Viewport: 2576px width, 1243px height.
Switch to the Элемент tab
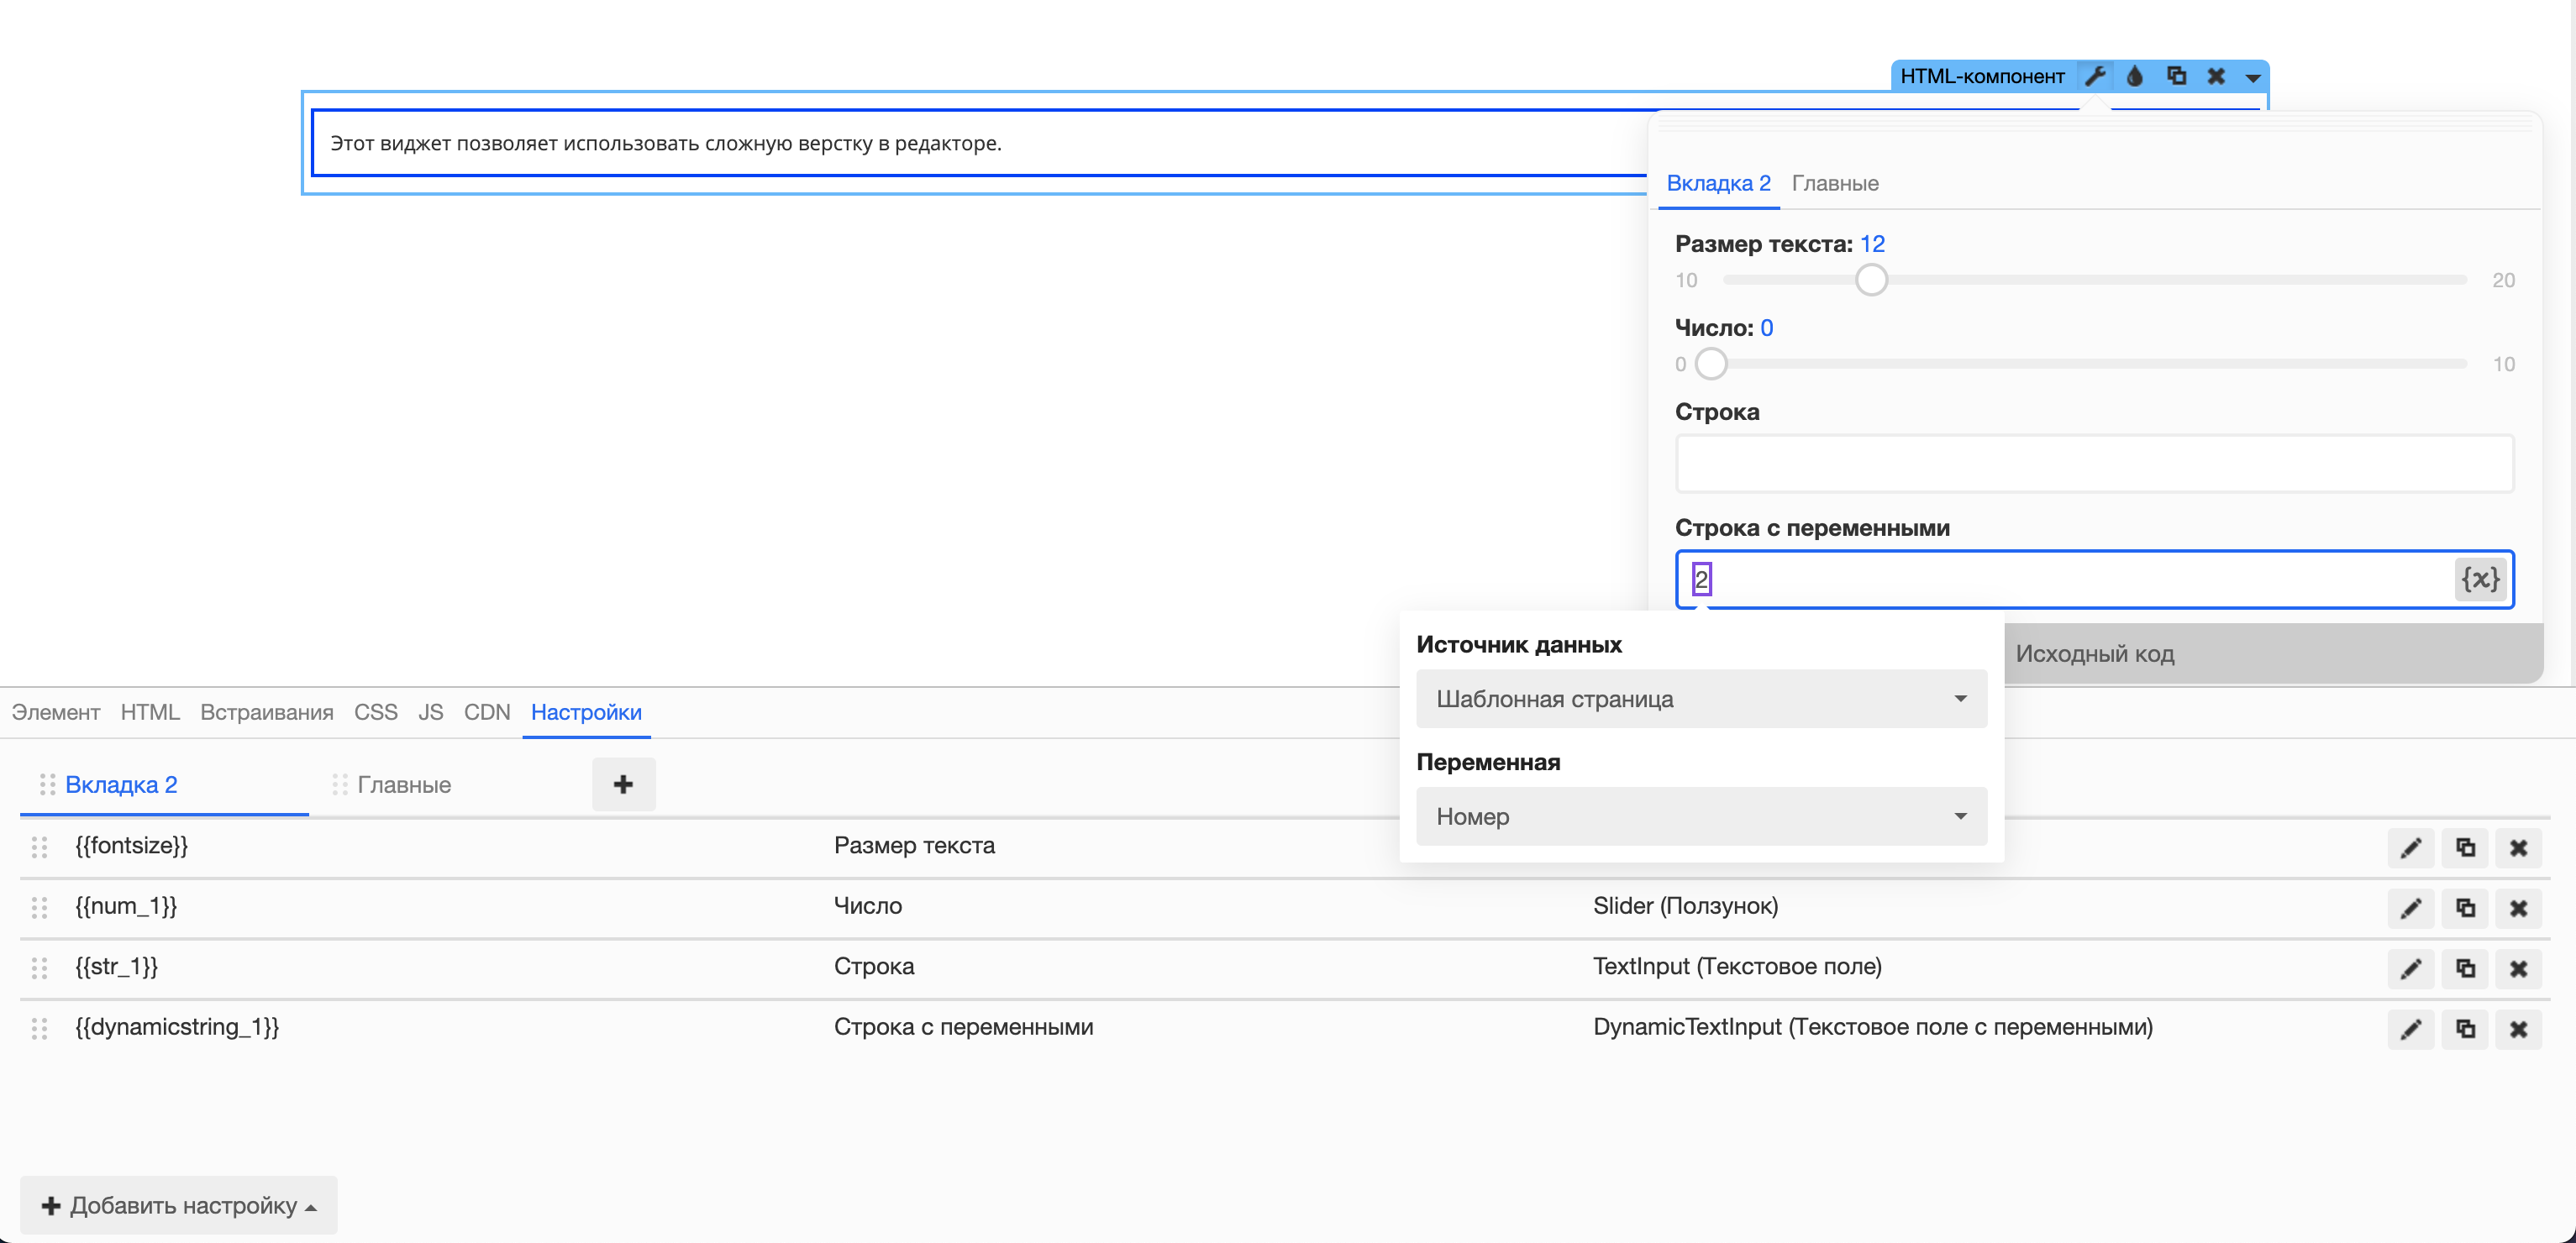point(56,712)
